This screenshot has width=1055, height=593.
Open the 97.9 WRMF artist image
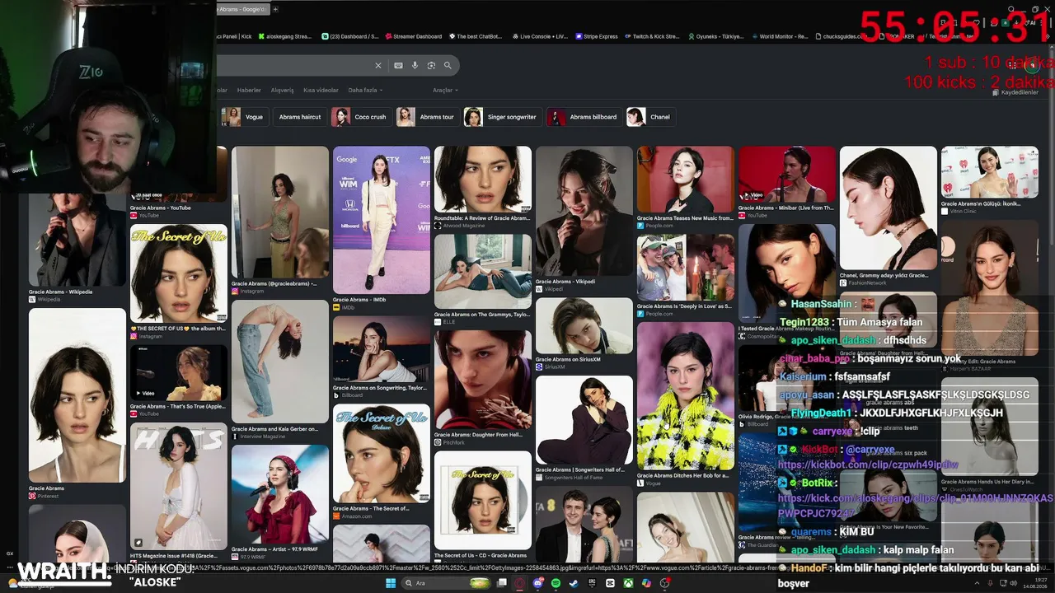click(x=280, y=494)
